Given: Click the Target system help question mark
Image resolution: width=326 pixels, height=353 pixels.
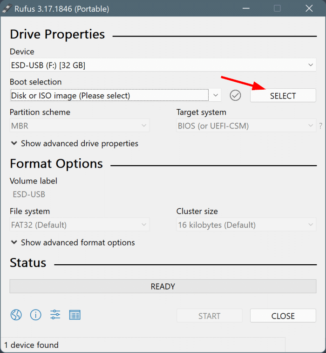Looking at the screenshot, I should pyautogui.click(x=321, y=126).
